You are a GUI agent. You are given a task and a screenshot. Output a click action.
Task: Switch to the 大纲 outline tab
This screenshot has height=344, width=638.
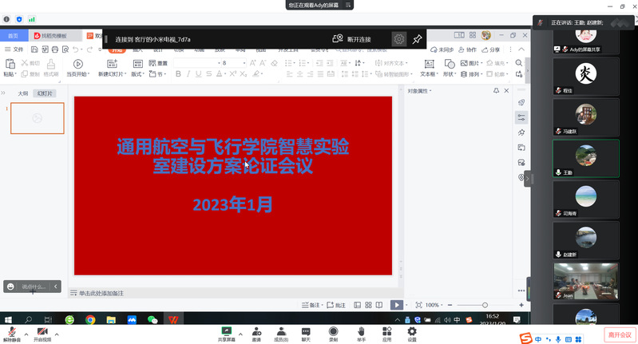coord(23,93)
